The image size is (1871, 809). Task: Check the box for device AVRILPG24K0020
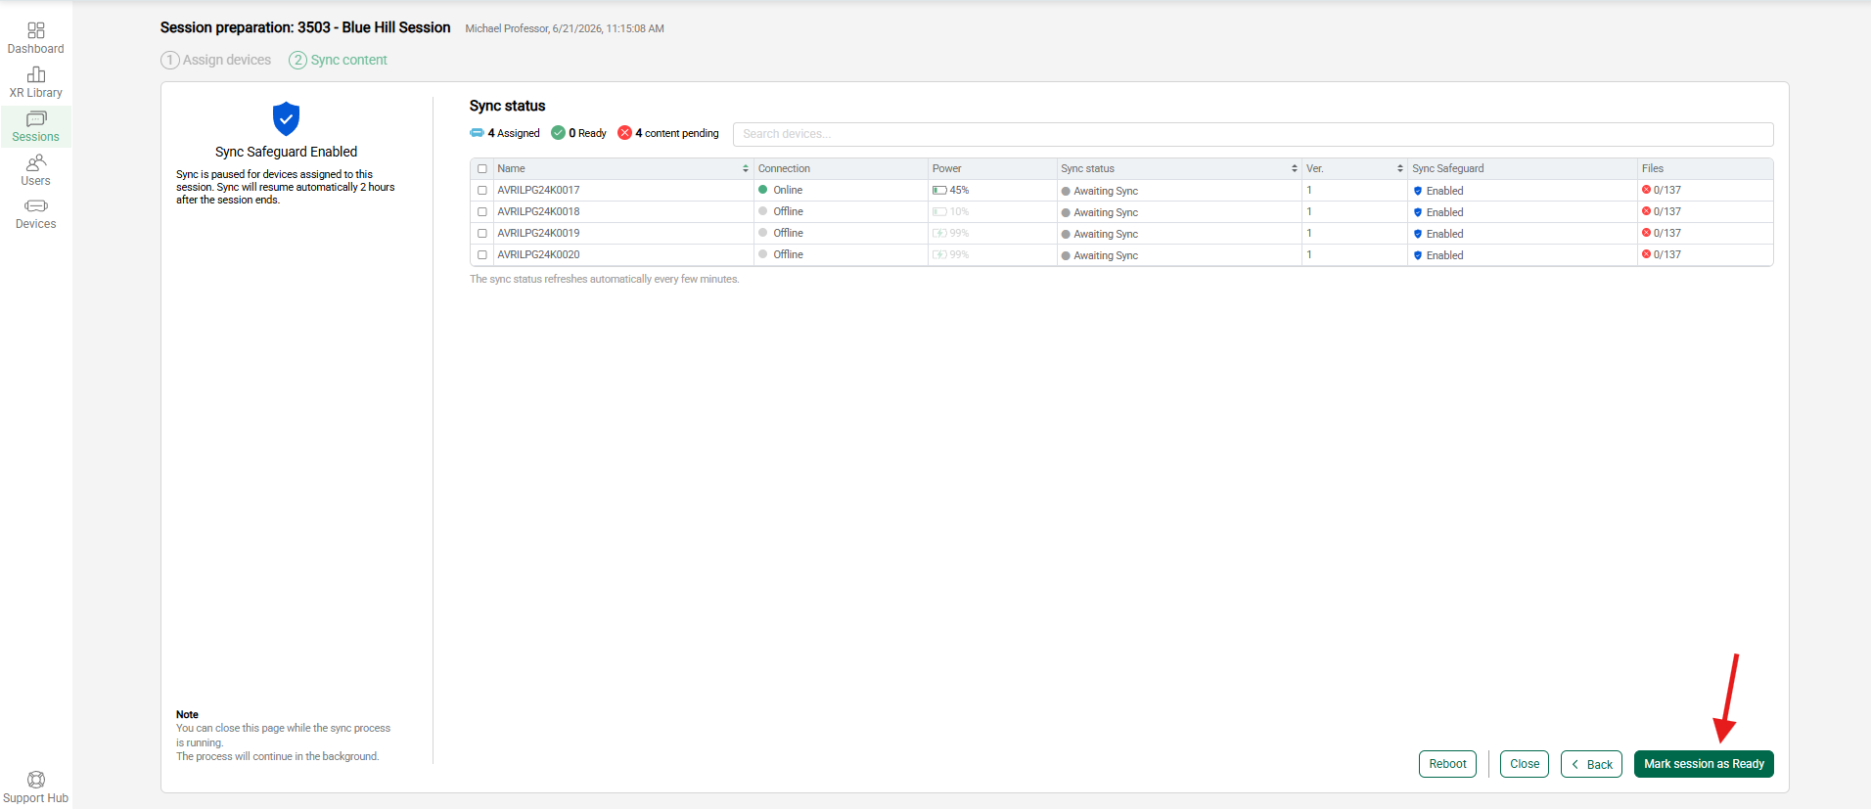482,255
